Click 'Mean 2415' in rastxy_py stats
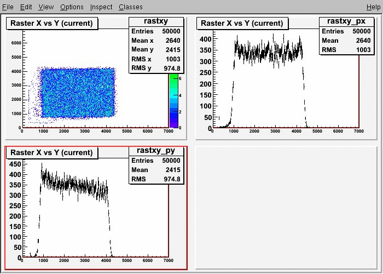Viewport: 383px width, 274px height. pyautogui.click(x=156, y=170)
